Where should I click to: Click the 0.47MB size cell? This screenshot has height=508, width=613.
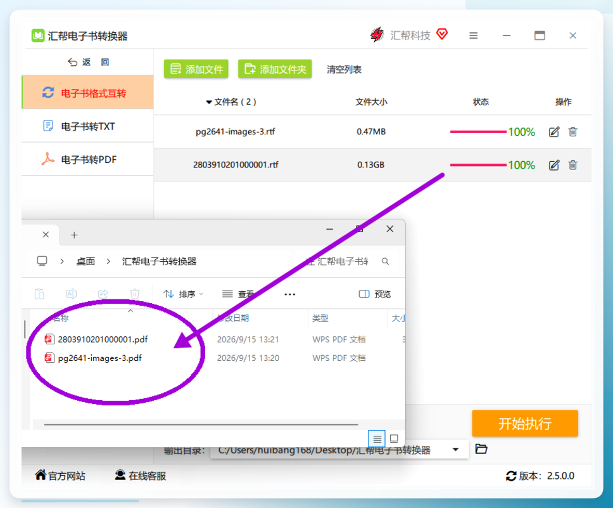[x=371, y=132]
